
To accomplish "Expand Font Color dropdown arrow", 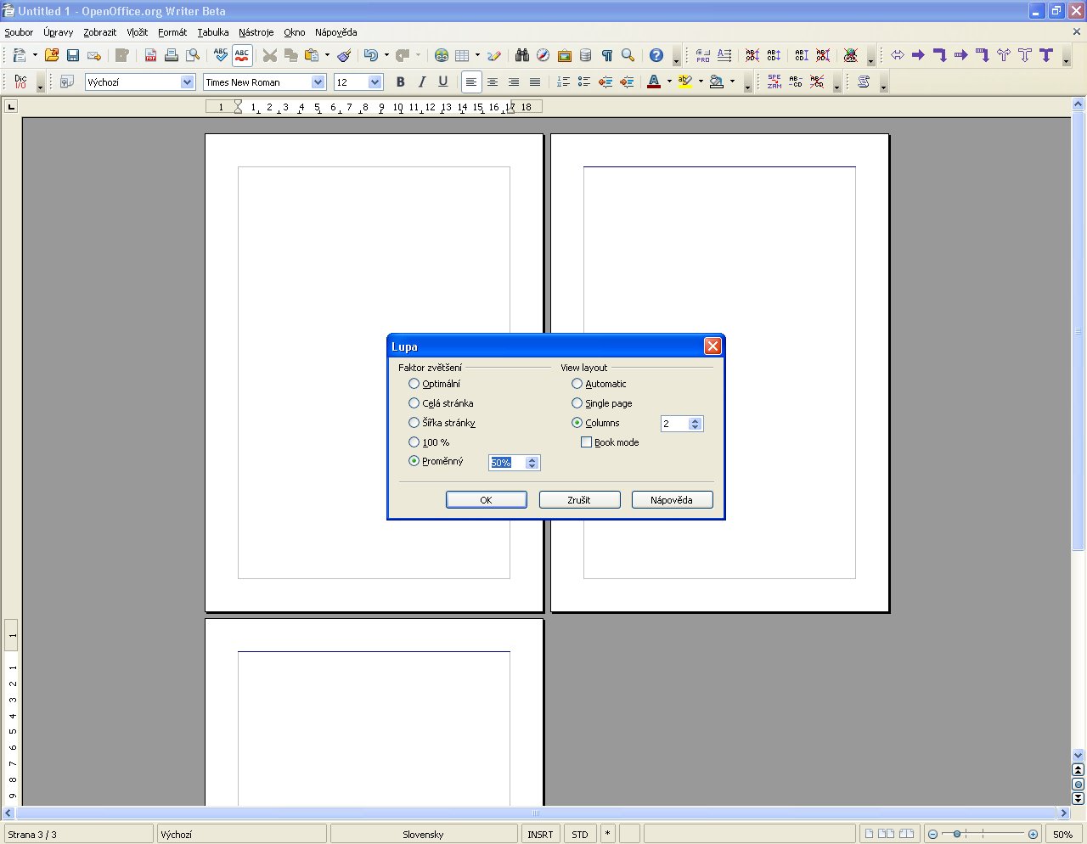I will pyautogui.click(x=669, y=82).
